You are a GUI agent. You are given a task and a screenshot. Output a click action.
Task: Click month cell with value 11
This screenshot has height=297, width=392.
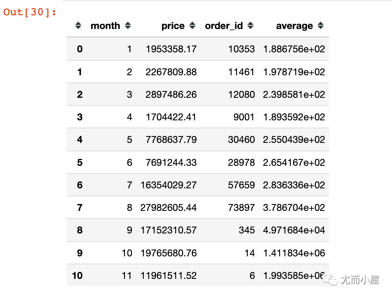[127, 276]
